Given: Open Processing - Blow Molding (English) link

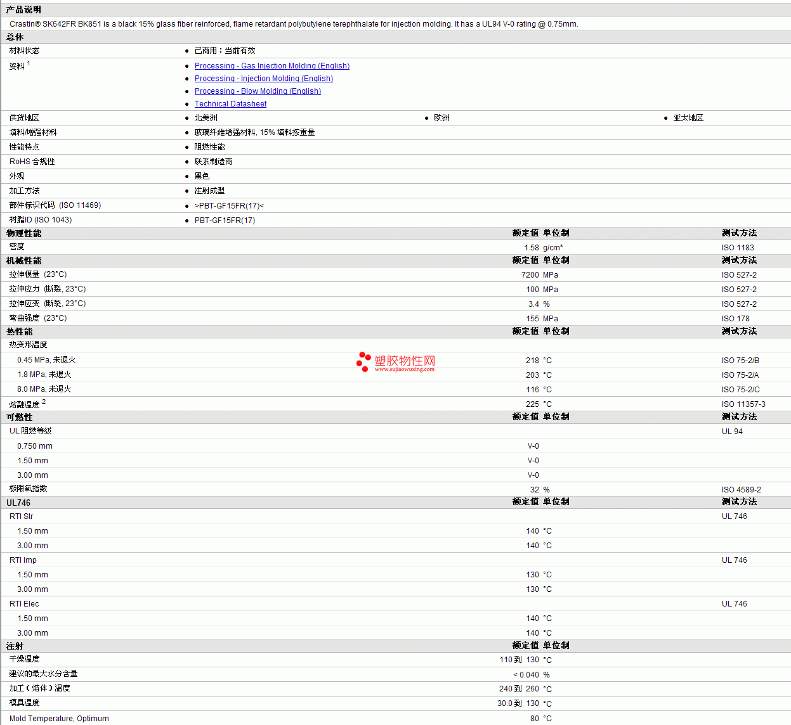Looking at the screenshot, I should point(258,91).
